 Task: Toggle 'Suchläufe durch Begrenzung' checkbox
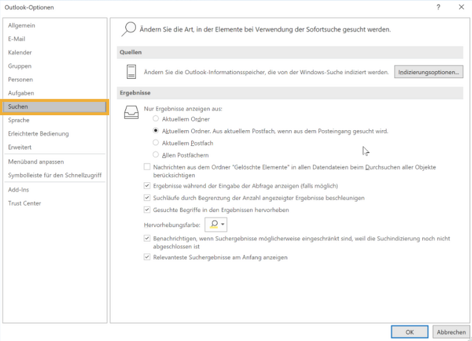[147, 198]
